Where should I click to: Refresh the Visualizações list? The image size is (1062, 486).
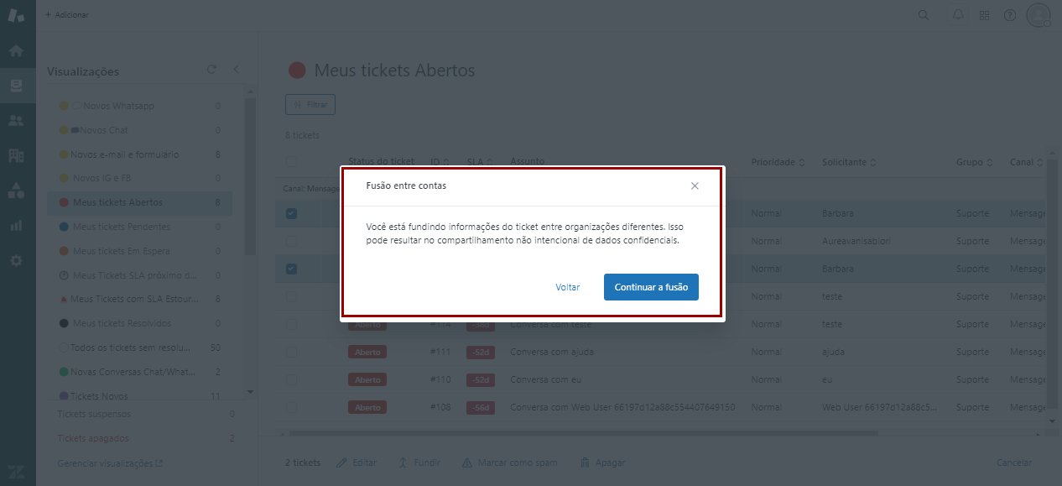[211, 70]
